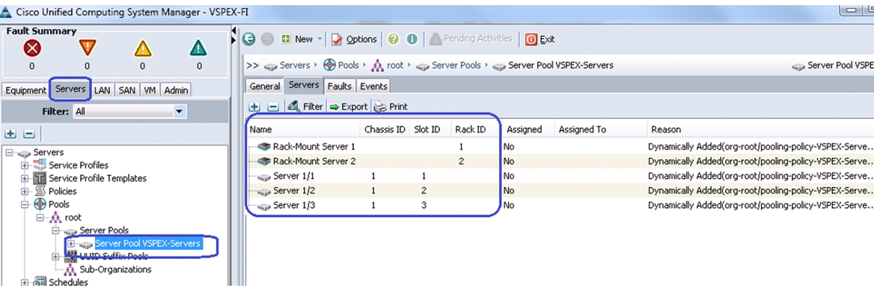Image resolution: width=874 pixels, height=297 pixels.
Task: Click the major faults orange triangle icon
Action: coord(87,49)
